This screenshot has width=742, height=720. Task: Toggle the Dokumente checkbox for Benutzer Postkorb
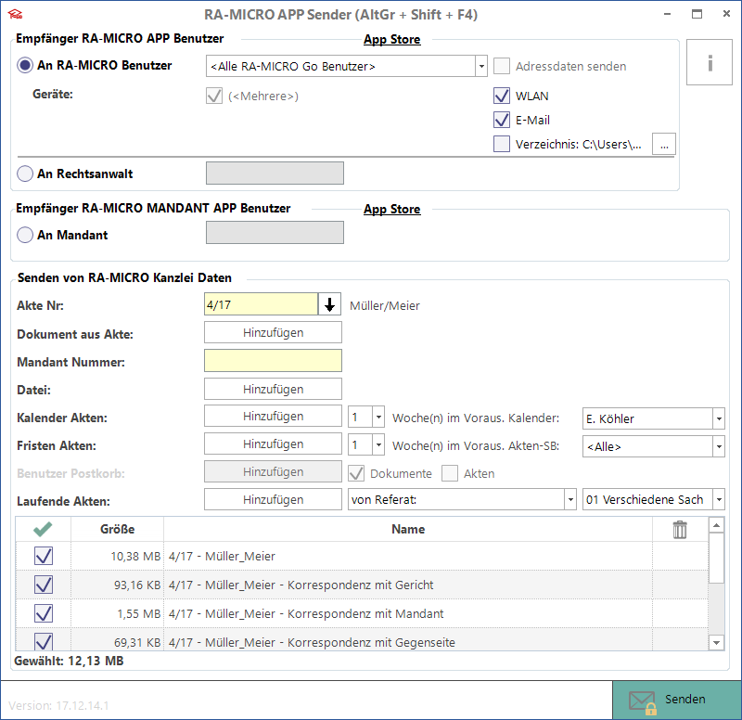pos(356,473)
